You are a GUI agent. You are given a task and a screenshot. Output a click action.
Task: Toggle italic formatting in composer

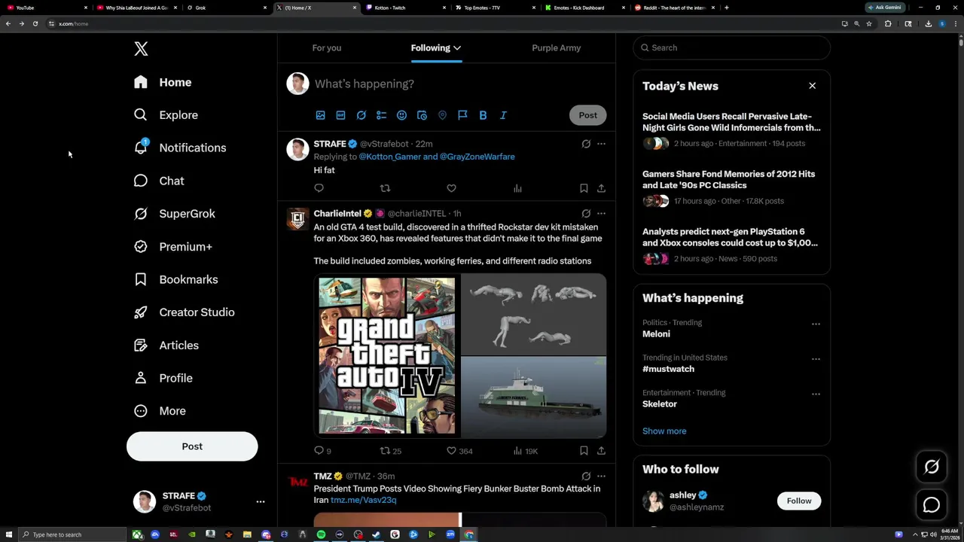503,115
